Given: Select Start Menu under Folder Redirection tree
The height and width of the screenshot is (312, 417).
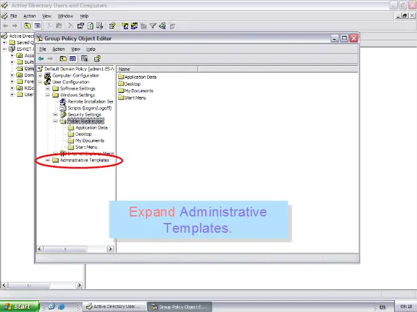Looking at the screenshot, I should (x=86, y=147).
